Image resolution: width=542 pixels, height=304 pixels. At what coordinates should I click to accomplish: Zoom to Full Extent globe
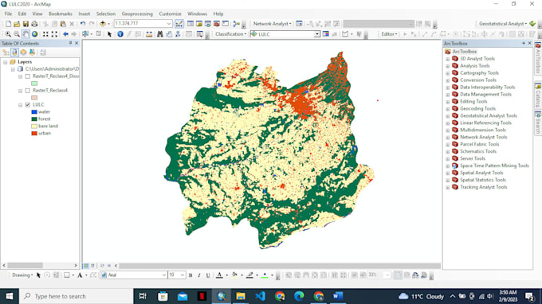[35, 34]
